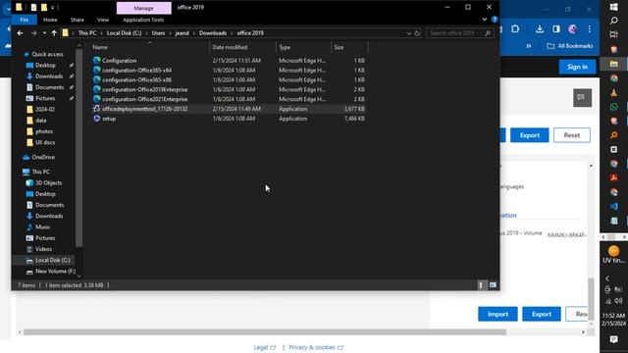The width and height of the screenshot is (628, 353).
Task: Open recent locations dropdown arrow
Action: pos(44,33)
